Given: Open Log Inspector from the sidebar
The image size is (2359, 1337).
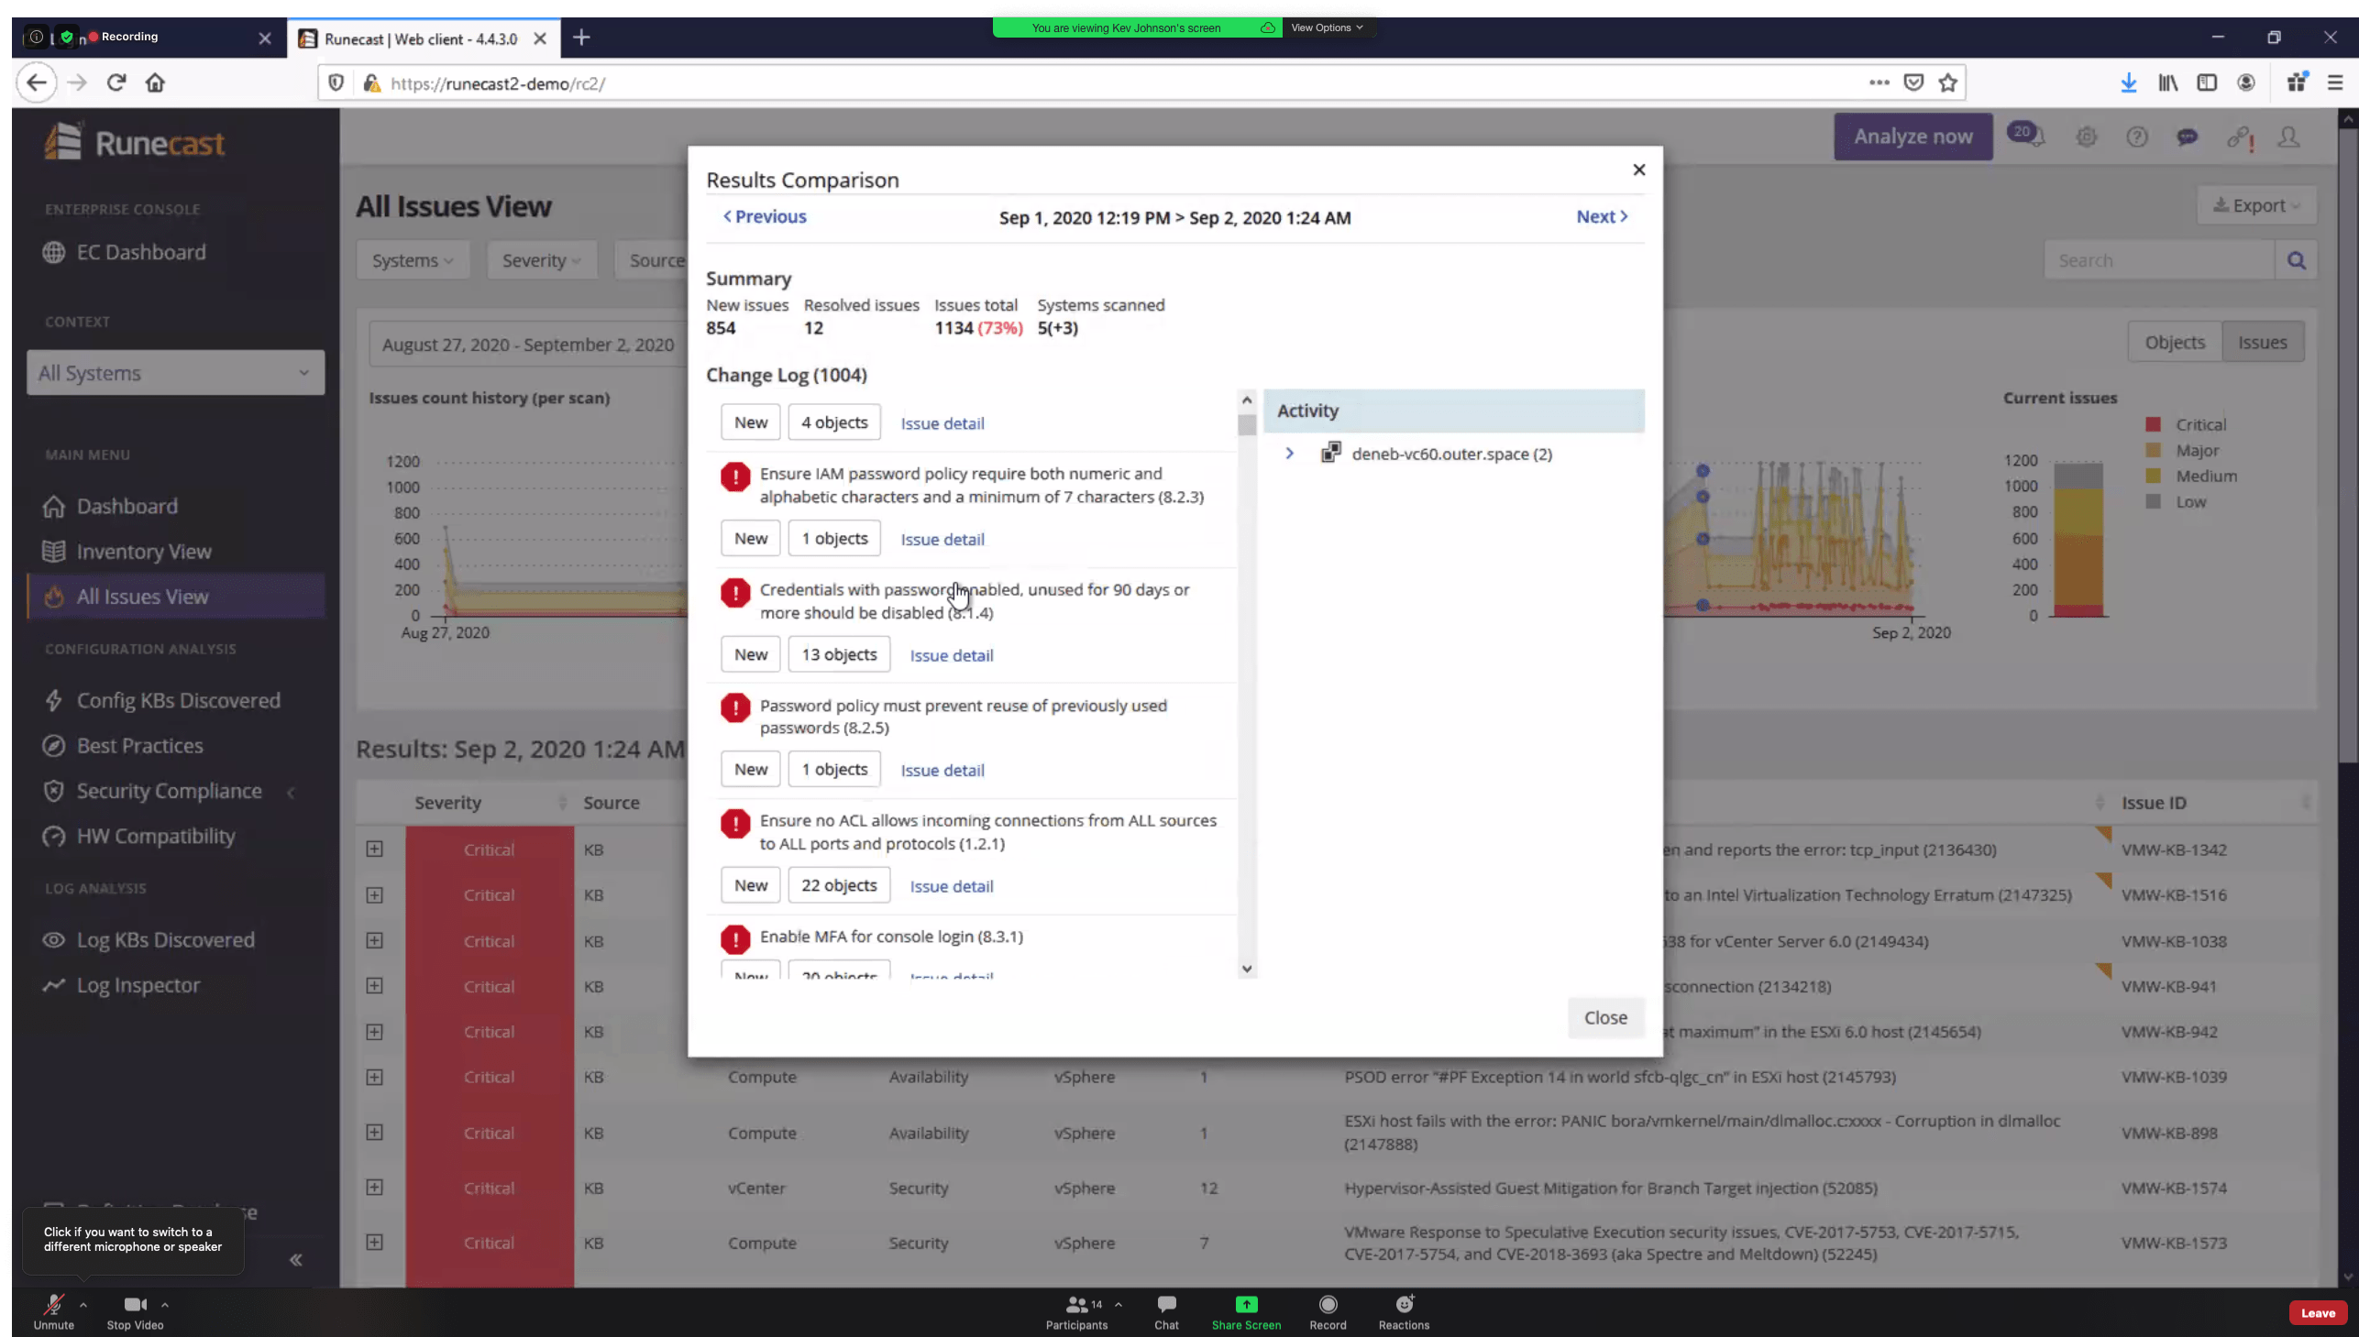Looking at the screenshot, I should click(138, 985).
